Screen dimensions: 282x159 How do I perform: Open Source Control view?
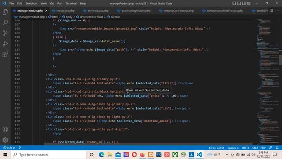coord(5,33)
